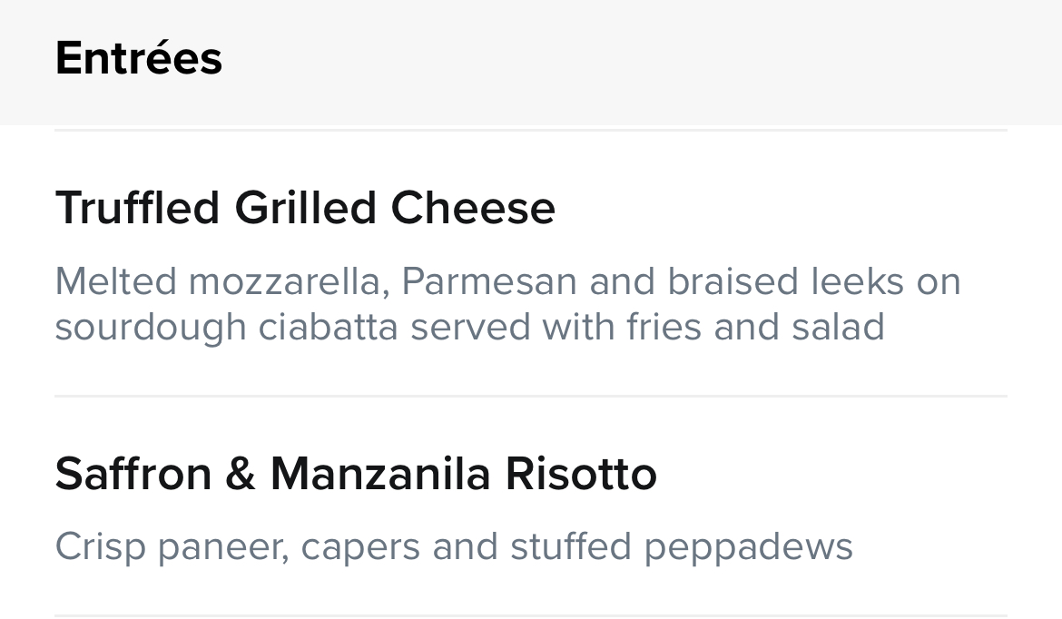1062x619 pixels.
Task: Click the word "Saffron" in second title
Action: pos(133,474)
